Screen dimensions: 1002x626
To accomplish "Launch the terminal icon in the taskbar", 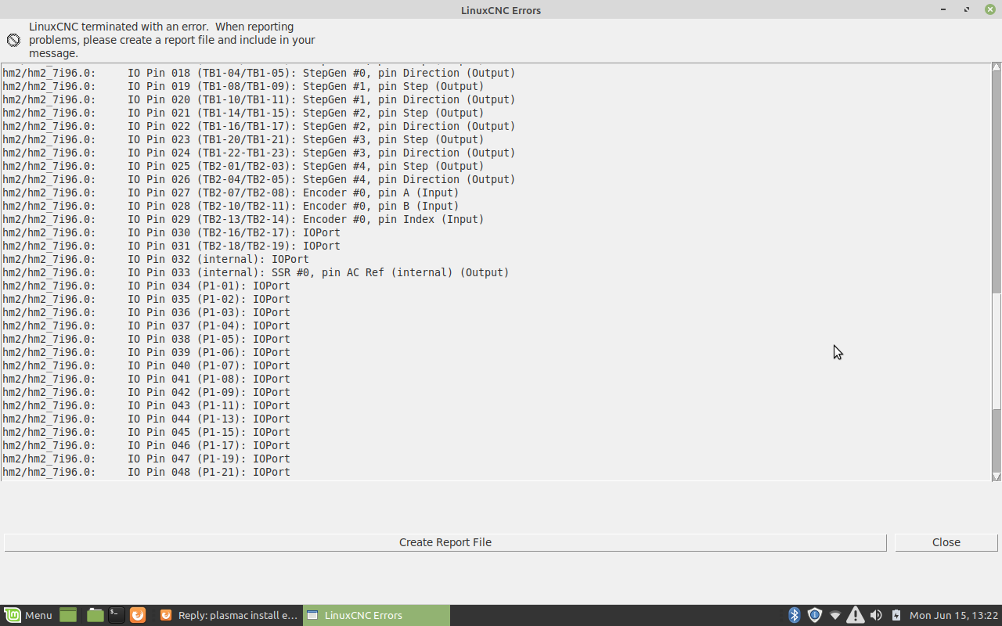I will (116, 615).
